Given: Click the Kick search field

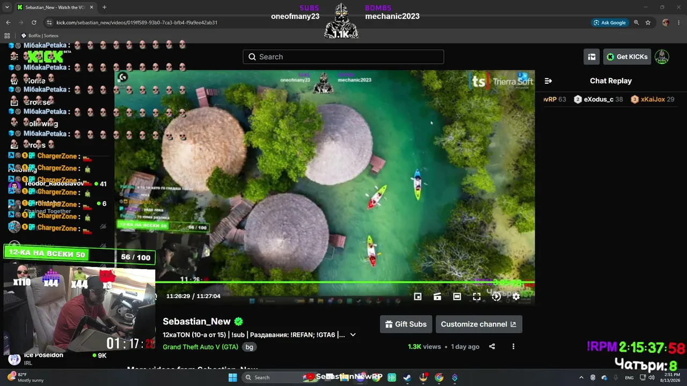Looking at the screenshot, I should [x=343, y=57].
